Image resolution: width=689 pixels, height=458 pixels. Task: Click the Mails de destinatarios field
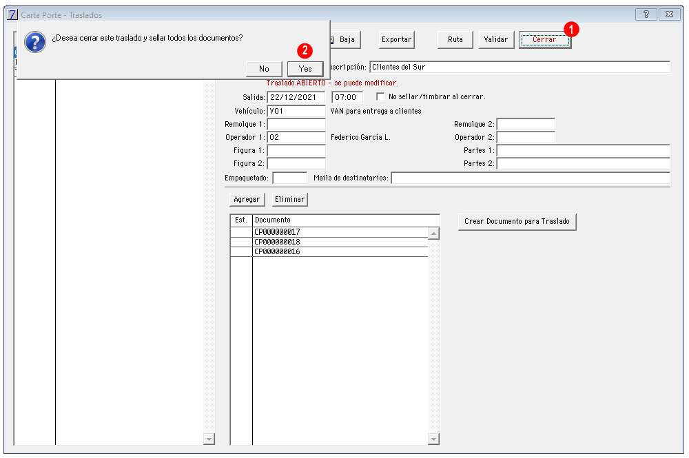click(x=530, y=178)
